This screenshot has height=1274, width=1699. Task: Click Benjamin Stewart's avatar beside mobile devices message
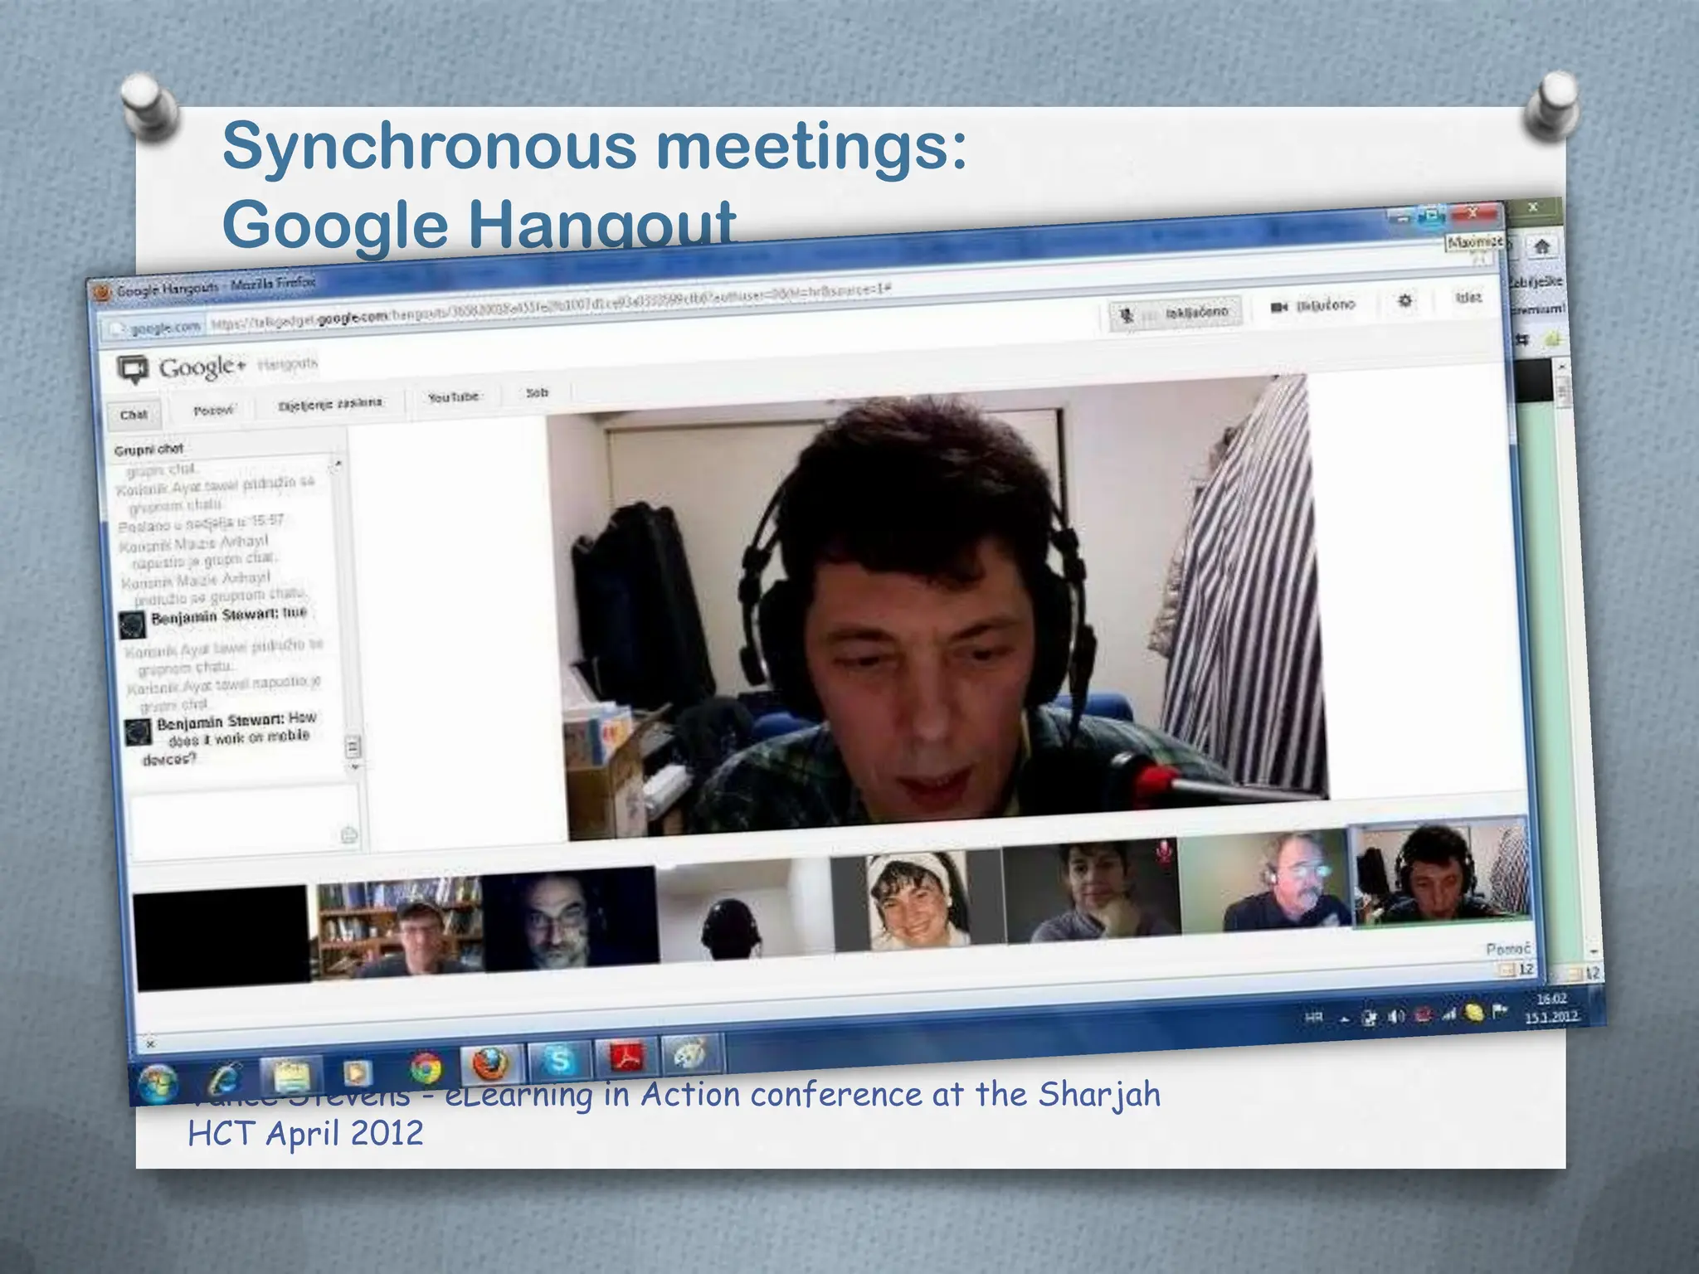(x=137, y=732)
